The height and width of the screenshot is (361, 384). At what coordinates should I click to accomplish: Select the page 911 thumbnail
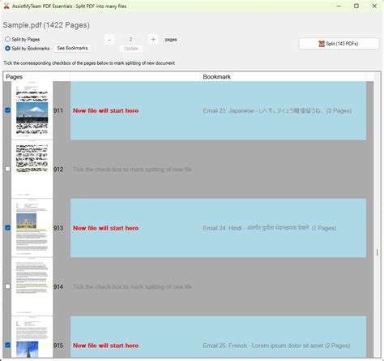click(32, 110)
